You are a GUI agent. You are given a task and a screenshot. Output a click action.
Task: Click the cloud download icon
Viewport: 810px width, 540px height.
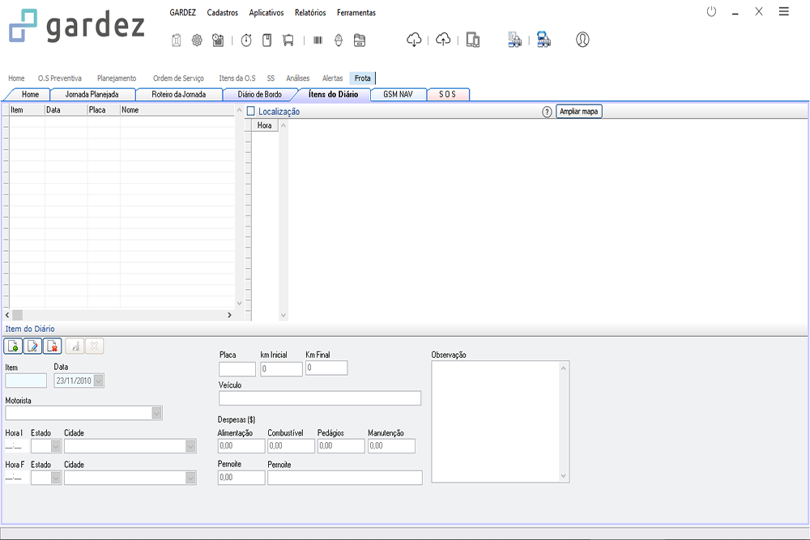click(414, 40)
